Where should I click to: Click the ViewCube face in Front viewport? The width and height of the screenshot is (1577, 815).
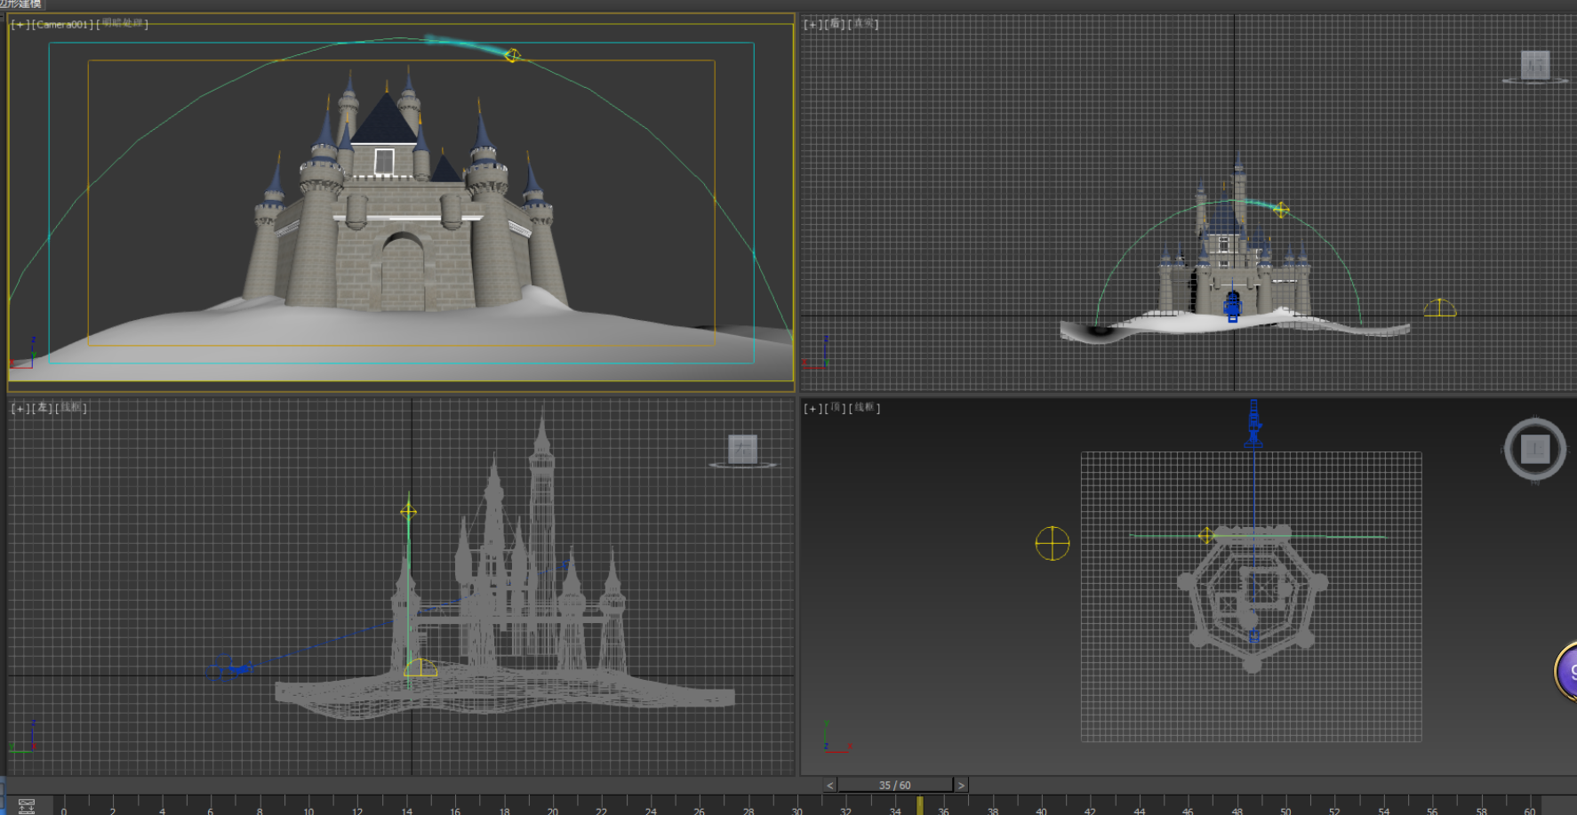[1535, 65]
